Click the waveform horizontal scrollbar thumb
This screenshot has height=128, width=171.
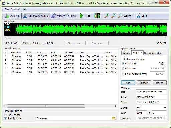10,38
